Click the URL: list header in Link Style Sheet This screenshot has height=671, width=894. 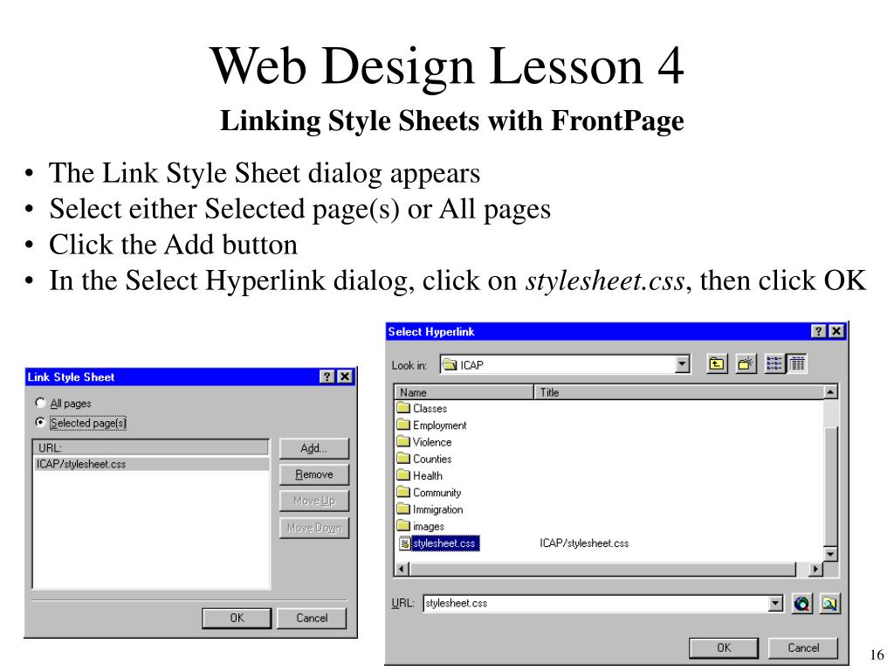click(x=150, y=448)
